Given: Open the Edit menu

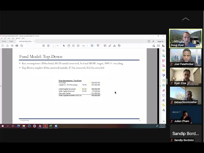Looking at the screenshot, I should click(5, 38).
